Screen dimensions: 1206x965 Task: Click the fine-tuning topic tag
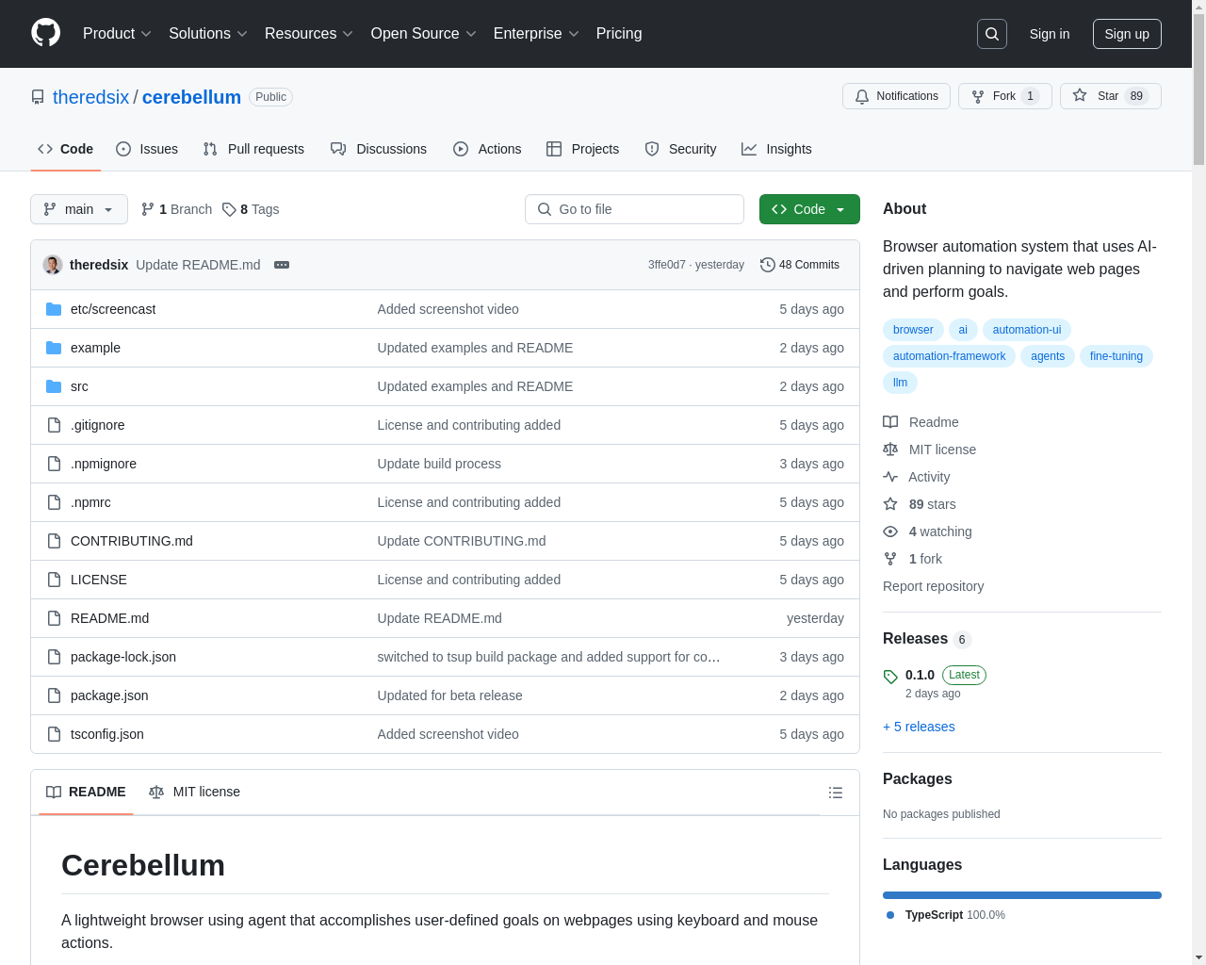[1116, 356]
